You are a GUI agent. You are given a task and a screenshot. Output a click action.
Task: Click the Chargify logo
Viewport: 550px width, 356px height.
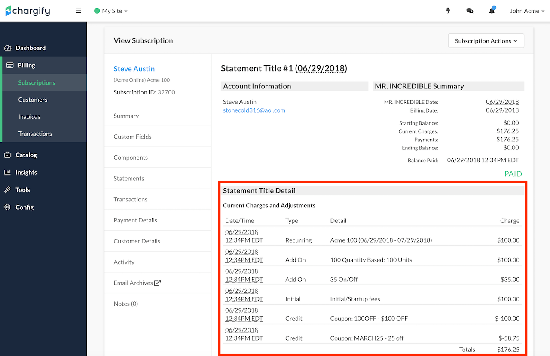pos(27,11)
